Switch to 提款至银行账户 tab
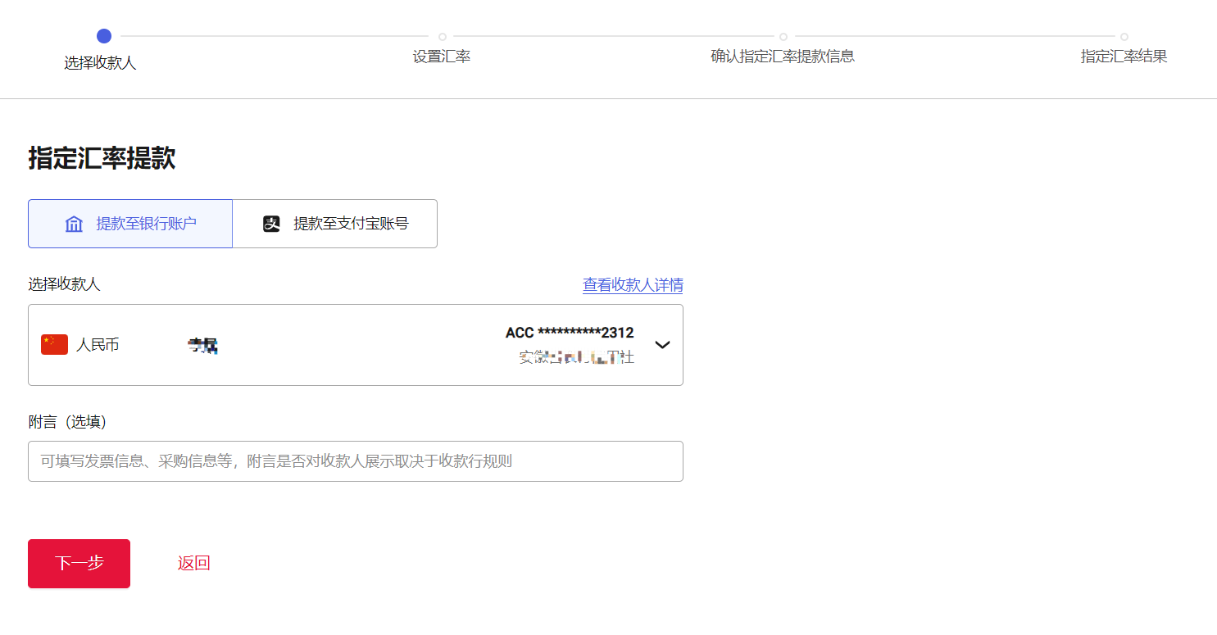The width and height of the screenshot is (1217, 635). (130, 224)
